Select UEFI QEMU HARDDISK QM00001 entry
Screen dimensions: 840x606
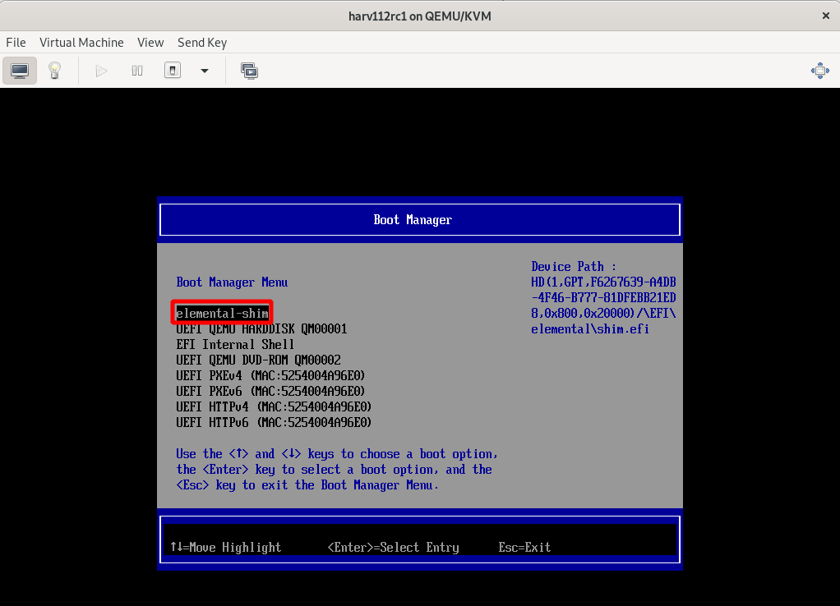[x=261, y=328]
